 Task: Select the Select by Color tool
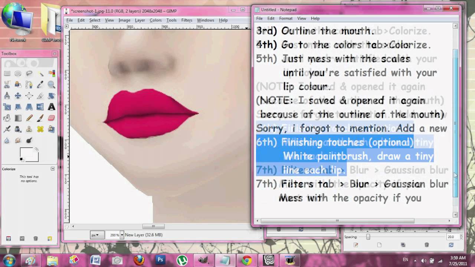[x=52, y=73]
